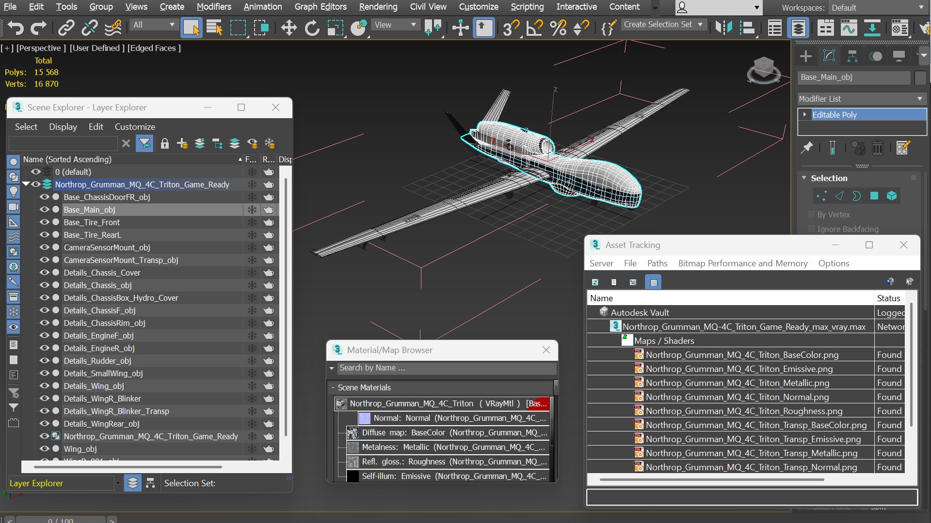Click the Mirror tool icon
Image resolution: width=931 pixels, height=523 pixels.
723,28
